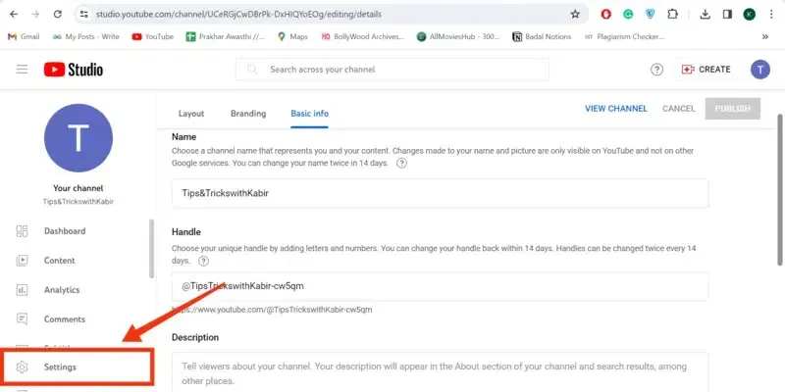Toggle the browser side panel icon
This screenshot has width=785, height=392.
[x=727, y=15]
